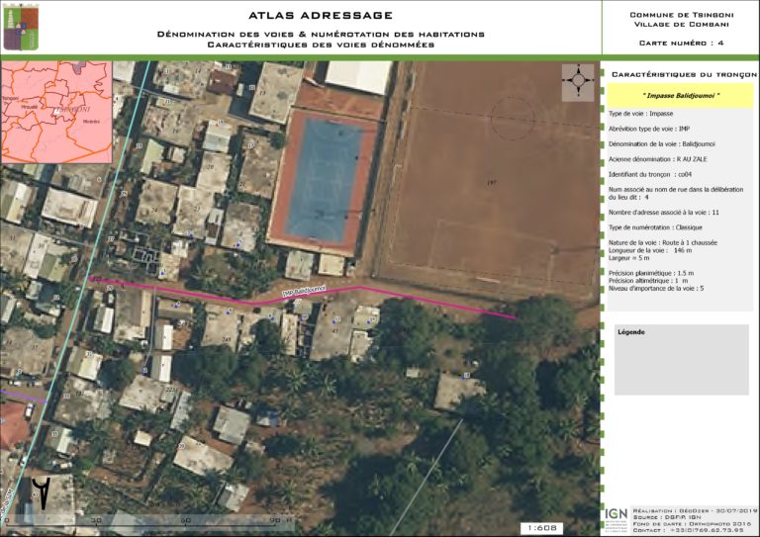This screenshot has height=537, width=760.
Task: Select "Type de voie : Impasse" line
Action: [641, 114]
